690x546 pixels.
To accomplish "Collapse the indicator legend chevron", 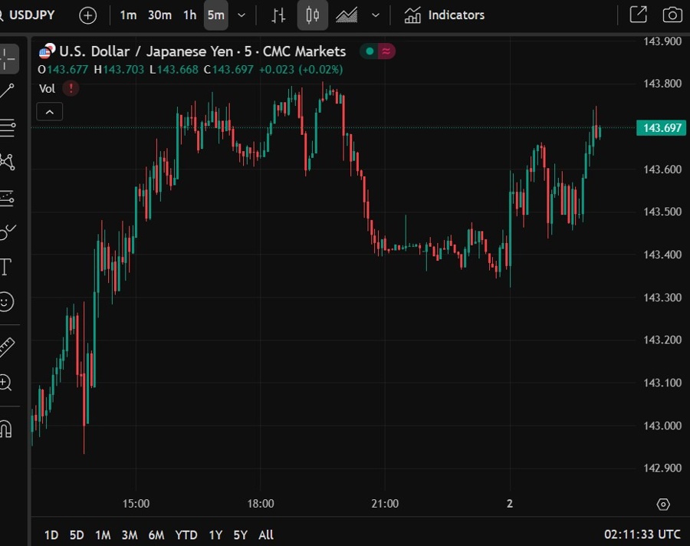I will pyautogui.click(x=49, y=113).
